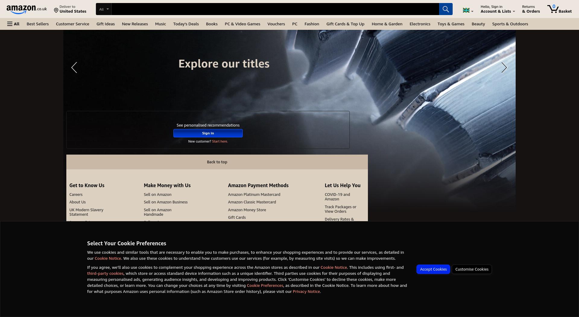Open Gift Cards & Top Up
Viewport: 579px width, 317px height.
[345, 24]
